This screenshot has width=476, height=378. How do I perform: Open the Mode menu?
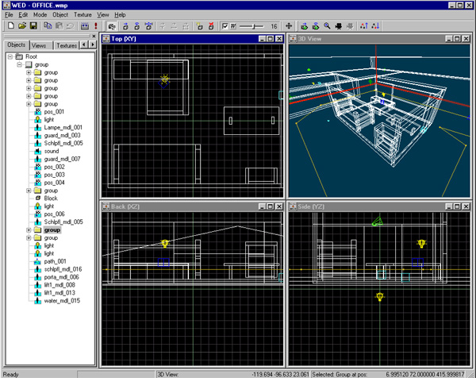40,15
